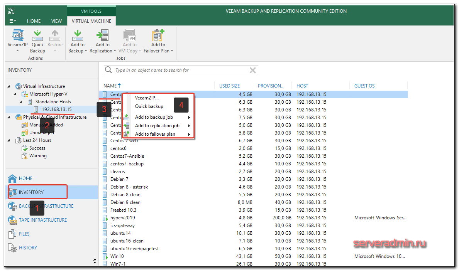This screenshot has height=271, width=459.
Task: Open the Files pane icon
Action: pos(13,234)
